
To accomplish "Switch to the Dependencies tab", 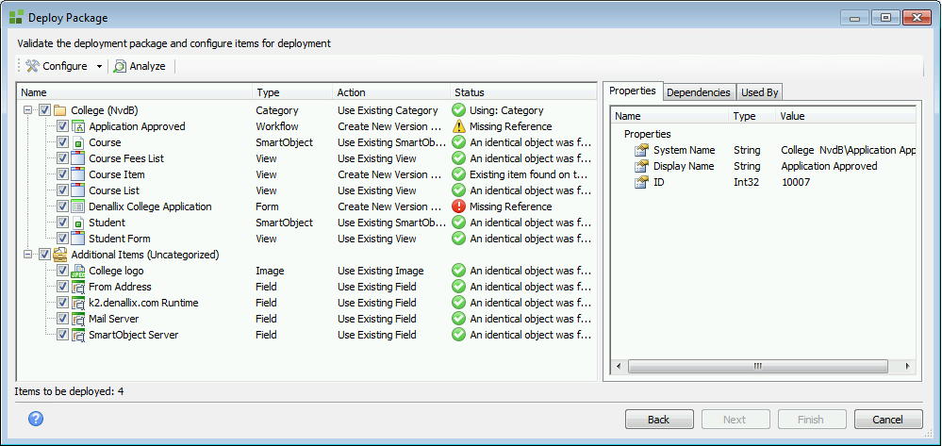I will pos(699,92).
